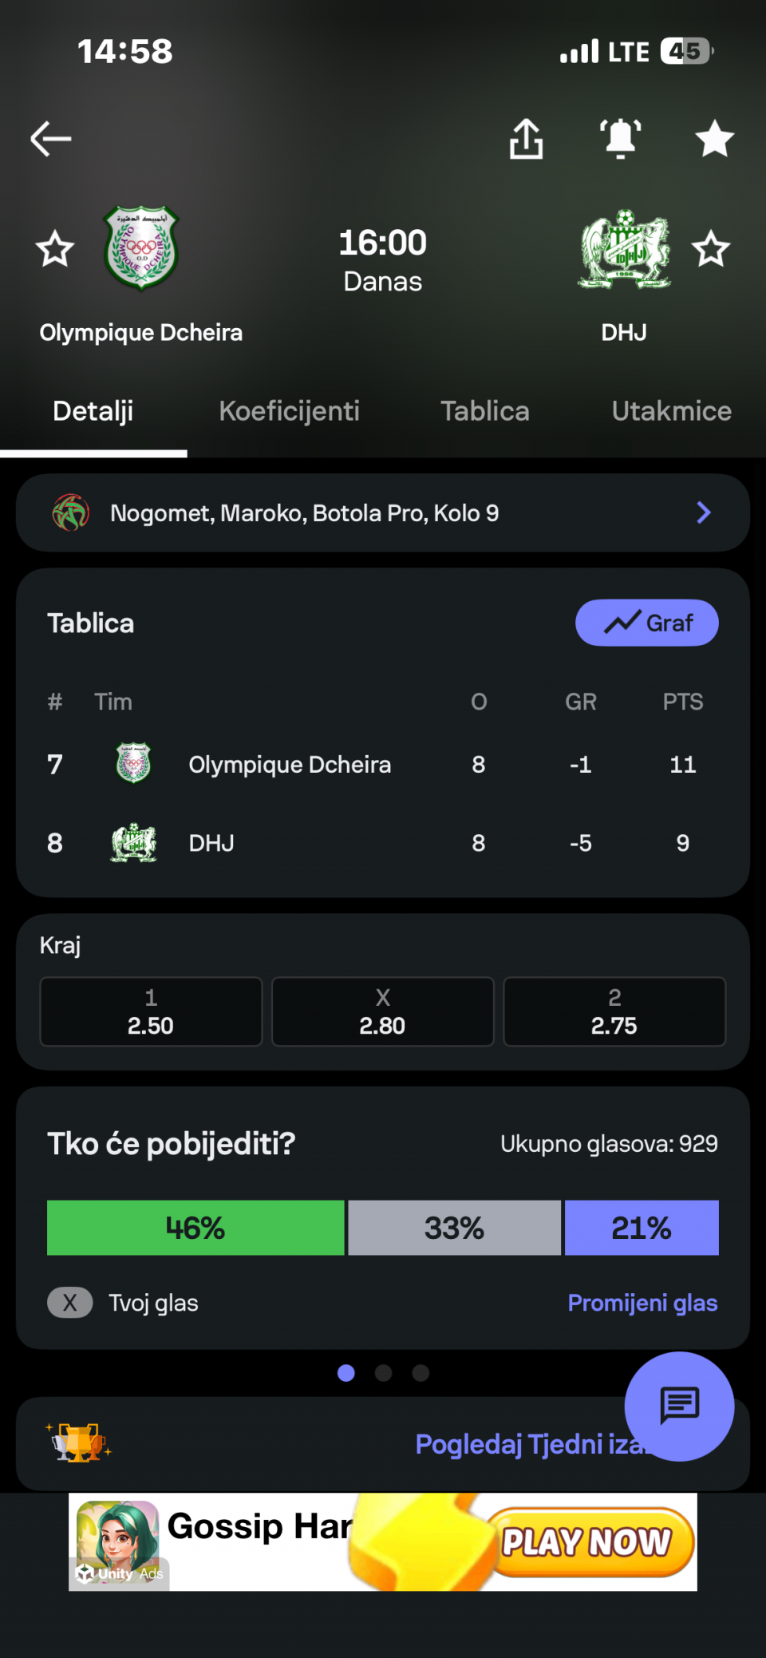This screenshot has width=766, height=1658.
Task: Tap the Olympique Dcheira club crest
Action: [x=142, y=248]
